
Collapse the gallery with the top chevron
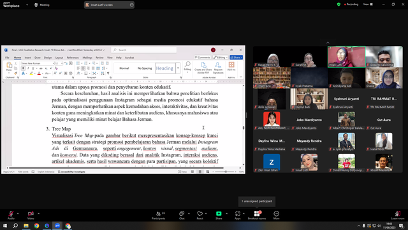(328, 43)
